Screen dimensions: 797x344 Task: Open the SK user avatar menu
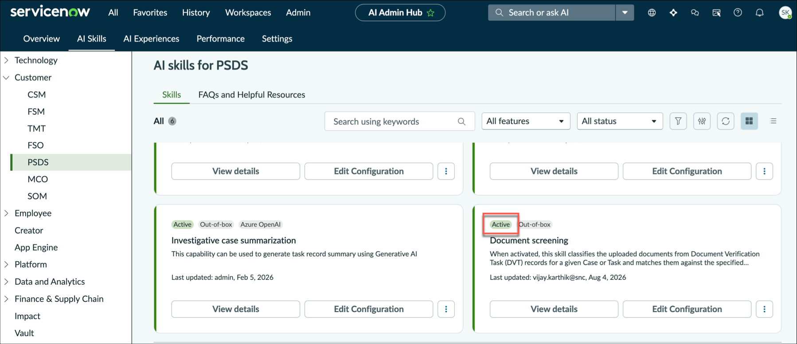pyautogui.click(x=785, y=12)
